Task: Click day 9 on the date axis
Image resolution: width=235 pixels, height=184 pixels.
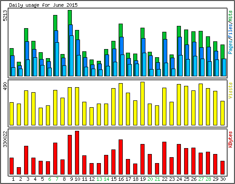Action: pyautogui.click(x=71, y=179)
